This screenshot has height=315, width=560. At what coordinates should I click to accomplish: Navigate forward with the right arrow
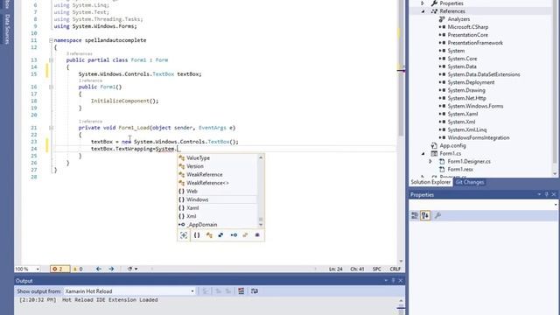click(111, 269)
